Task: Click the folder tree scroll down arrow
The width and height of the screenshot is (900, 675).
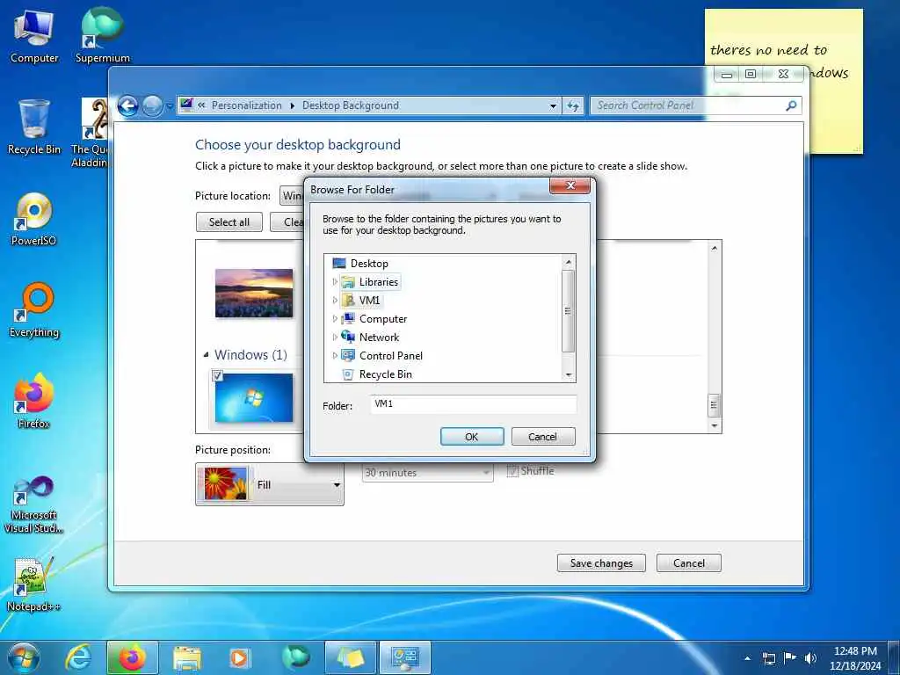Action: point(569,374)
